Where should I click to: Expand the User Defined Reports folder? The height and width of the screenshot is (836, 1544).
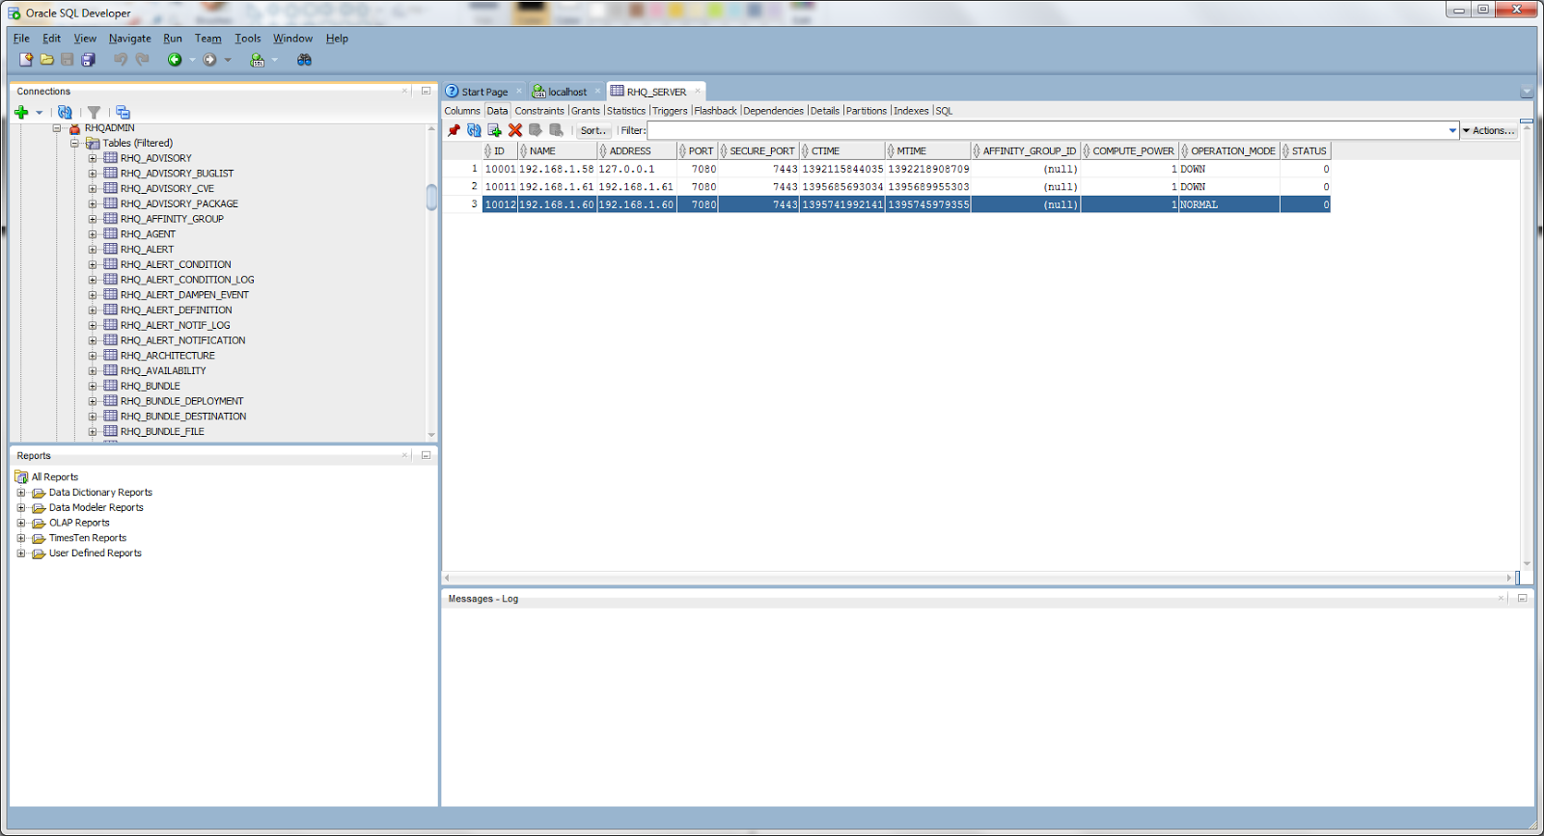coord(21,553)
